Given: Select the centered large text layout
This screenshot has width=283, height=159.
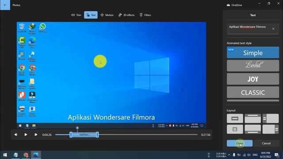Looking at the screenshot, I should 235,118.
